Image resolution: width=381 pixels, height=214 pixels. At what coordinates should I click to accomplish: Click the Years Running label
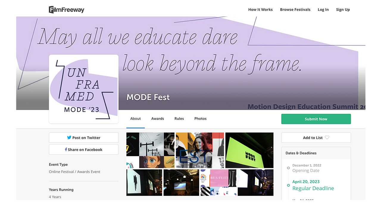click(61, 190)
